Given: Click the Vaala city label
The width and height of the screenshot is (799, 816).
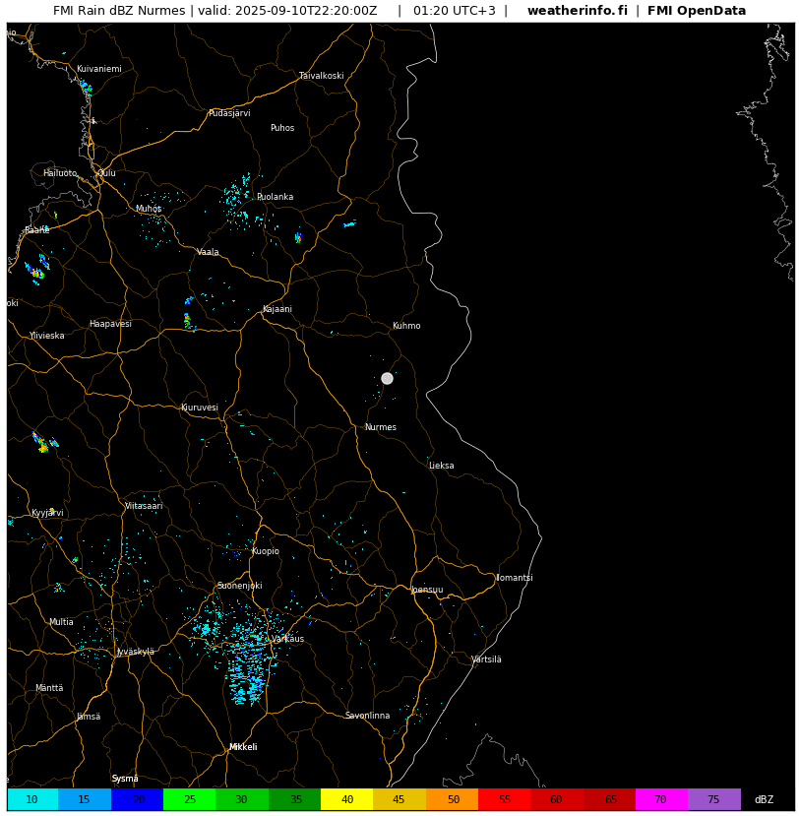Looking at the screenshot, I should tap(208, 252).
